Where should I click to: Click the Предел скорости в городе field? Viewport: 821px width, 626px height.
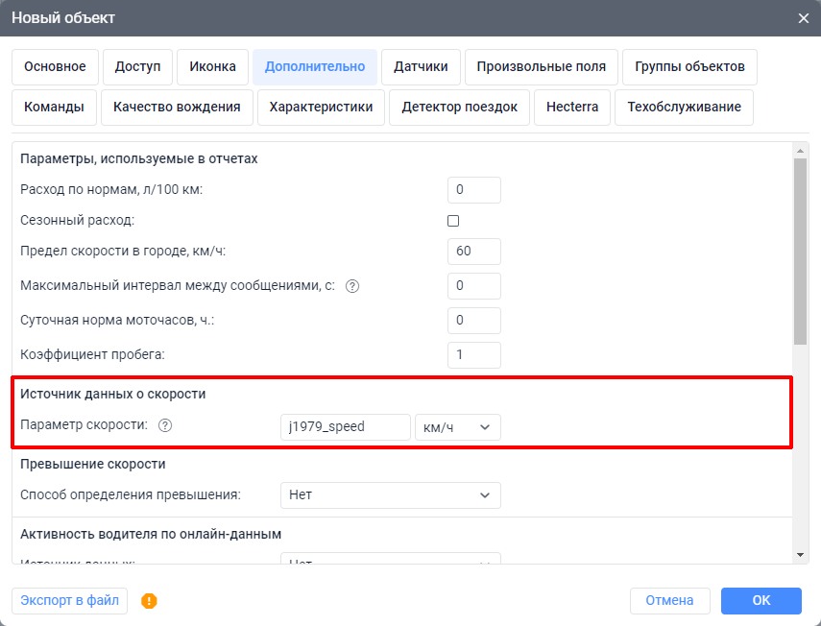(x=473, y=251)
